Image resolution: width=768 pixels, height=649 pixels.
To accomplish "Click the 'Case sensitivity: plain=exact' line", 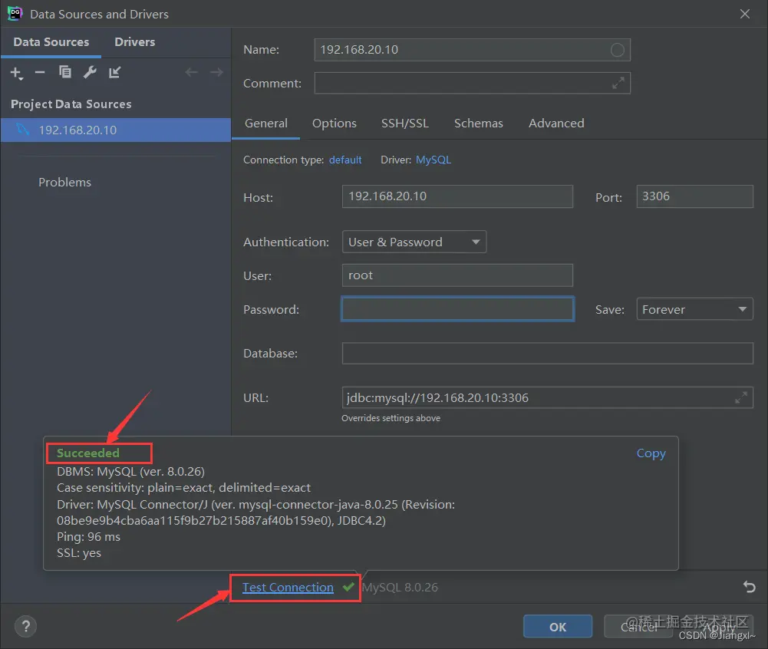I will (183, 488).
